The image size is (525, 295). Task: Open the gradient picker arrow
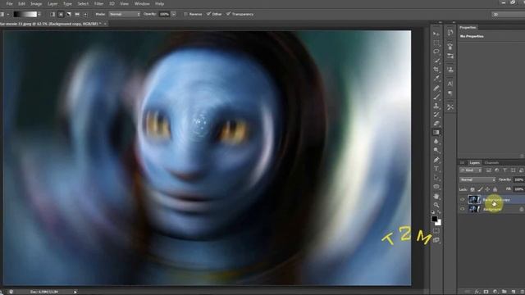click(39, 15)
